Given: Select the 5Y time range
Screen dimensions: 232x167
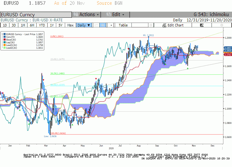Looking at the screenshot, I should pos(61,25).
